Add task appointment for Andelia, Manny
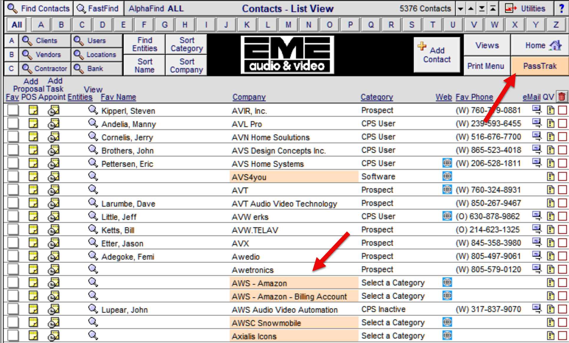Image resolution: width=569 pixels, height=343 pixels. tap(54, 123)
